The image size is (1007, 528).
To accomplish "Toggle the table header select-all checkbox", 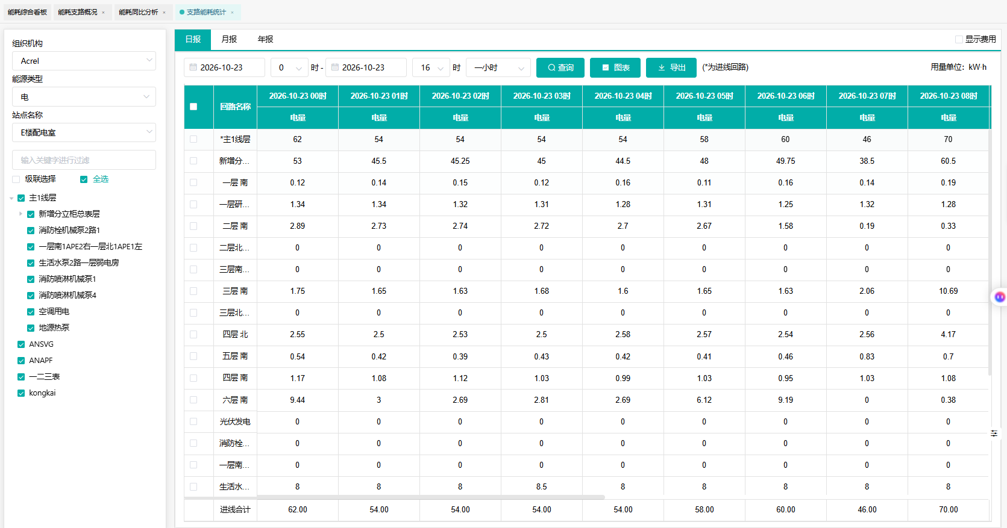I will pos(193,107).
